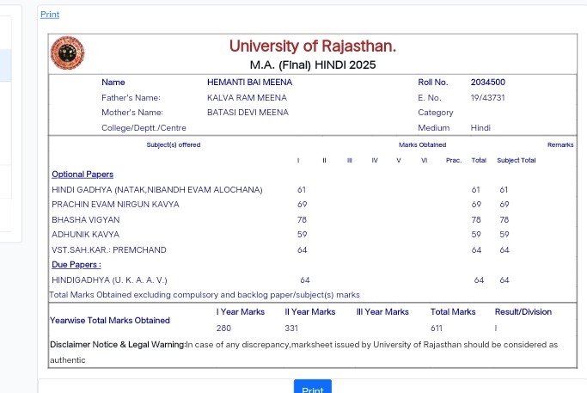This screenshot has height=393, width=587.
Task: Click the Disclaimer Notice & Legal Warning text
Action: 117,344
